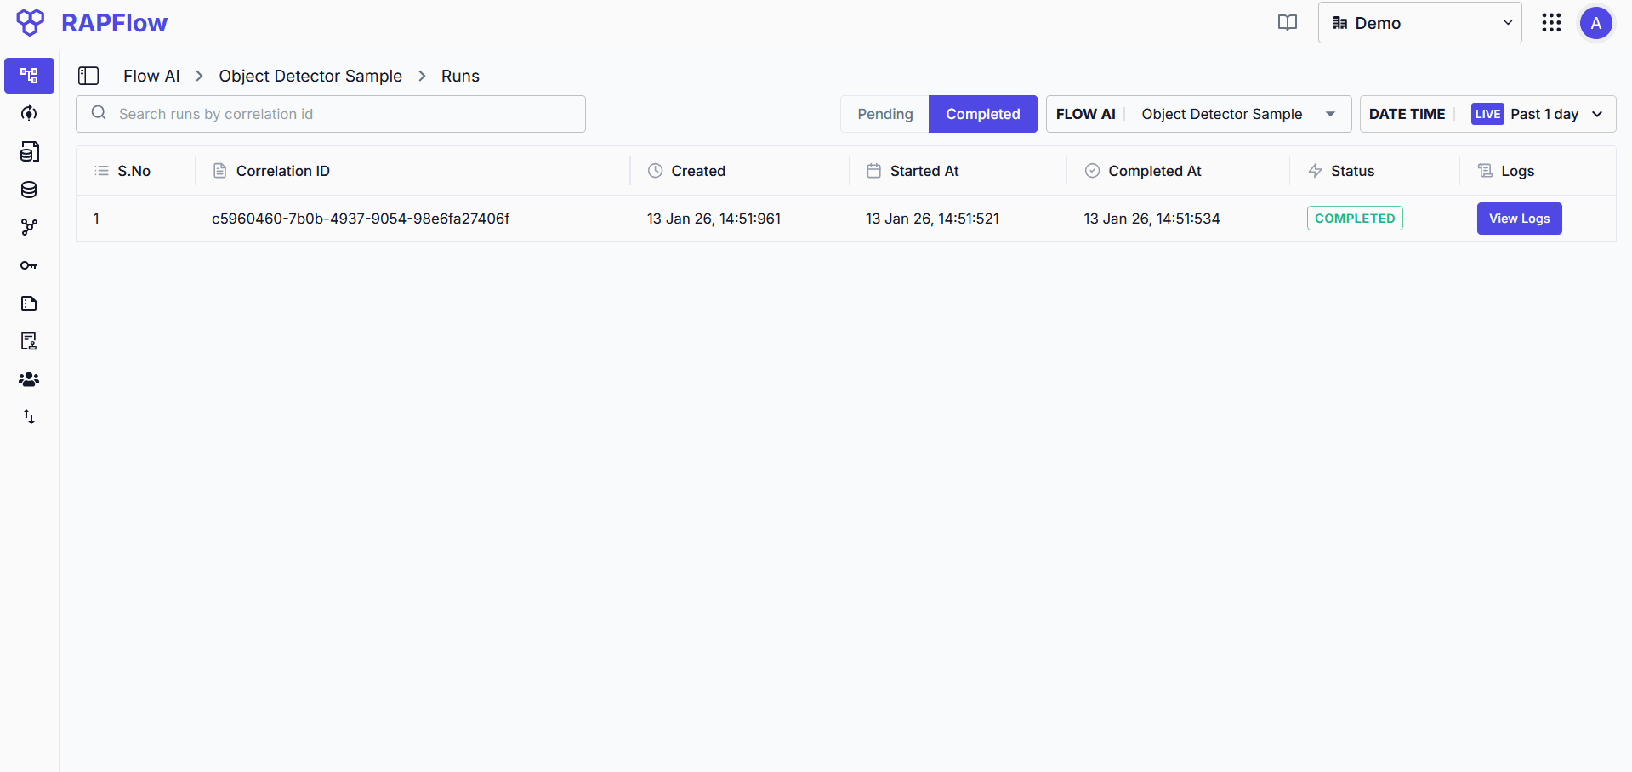
Task: Open the database sidebar icon
Action: coord(28,190)
